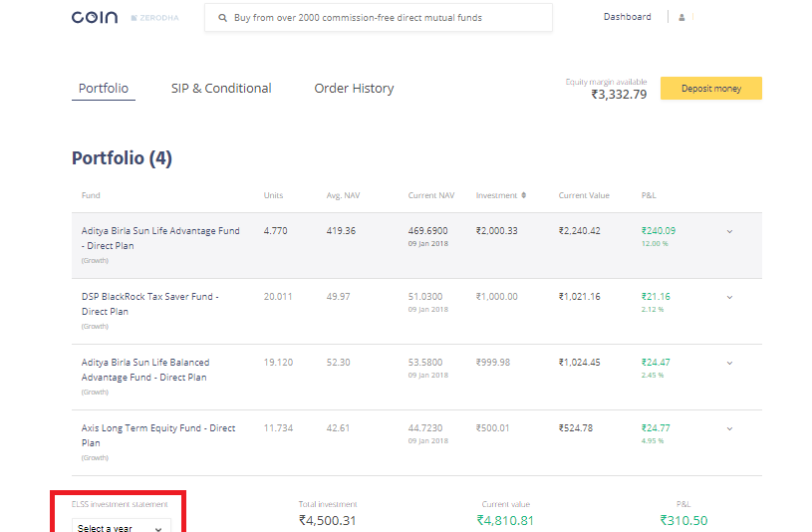Click the search magnifier icon
This screenshot has height=532, width=812.
[223, 18]
